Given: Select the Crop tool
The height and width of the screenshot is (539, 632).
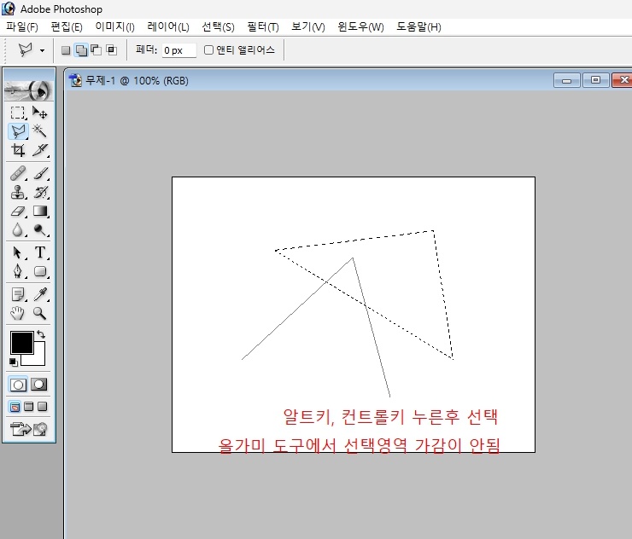Looking at the screenshot, I should pos(18,150).
